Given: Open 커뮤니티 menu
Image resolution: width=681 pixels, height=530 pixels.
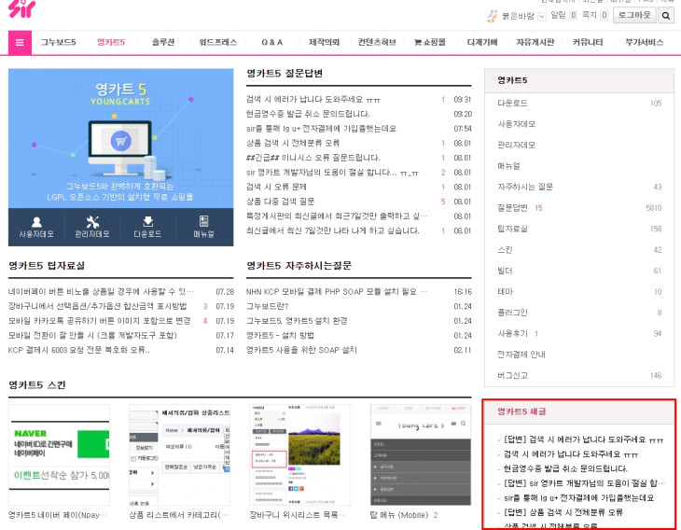Looking at the screenshot, I should pyautogui.click(x=588, y=42).
